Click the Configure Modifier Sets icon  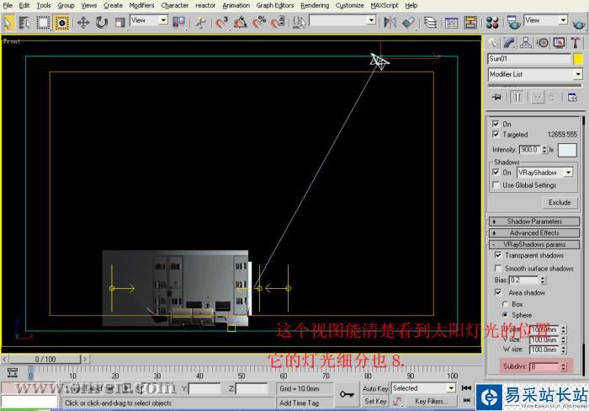572,98
